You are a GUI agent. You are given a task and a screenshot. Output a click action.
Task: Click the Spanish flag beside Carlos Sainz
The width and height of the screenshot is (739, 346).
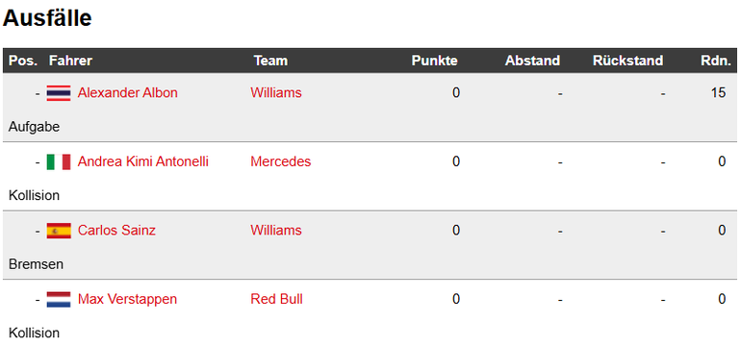click(x=59, y=231)
